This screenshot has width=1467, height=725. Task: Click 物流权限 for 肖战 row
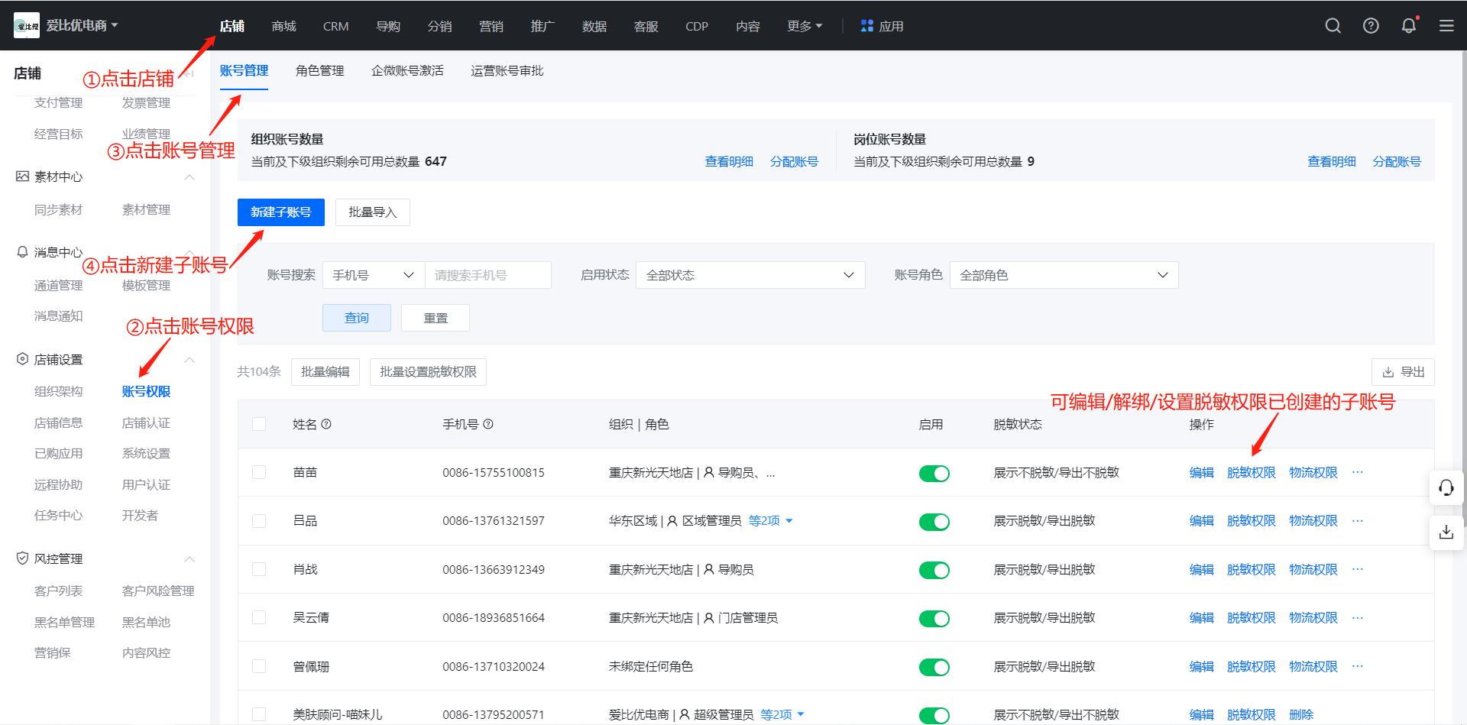(x=1313, y=569)
